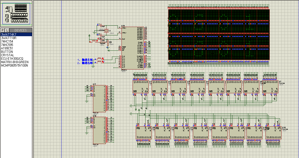Select the 74HC595 chip labeled U9
Image resolution: width=299 pixels, height=158 pixels.
pos(144,133)
